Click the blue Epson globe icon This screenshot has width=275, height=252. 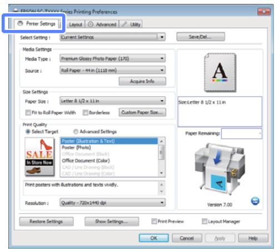click(x=255, y=201)
